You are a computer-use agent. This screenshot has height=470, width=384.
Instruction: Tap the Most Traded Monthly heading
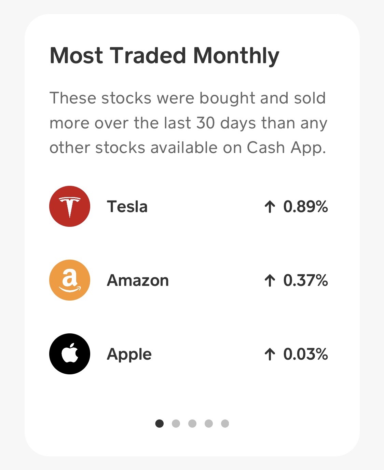coord(164,55)
